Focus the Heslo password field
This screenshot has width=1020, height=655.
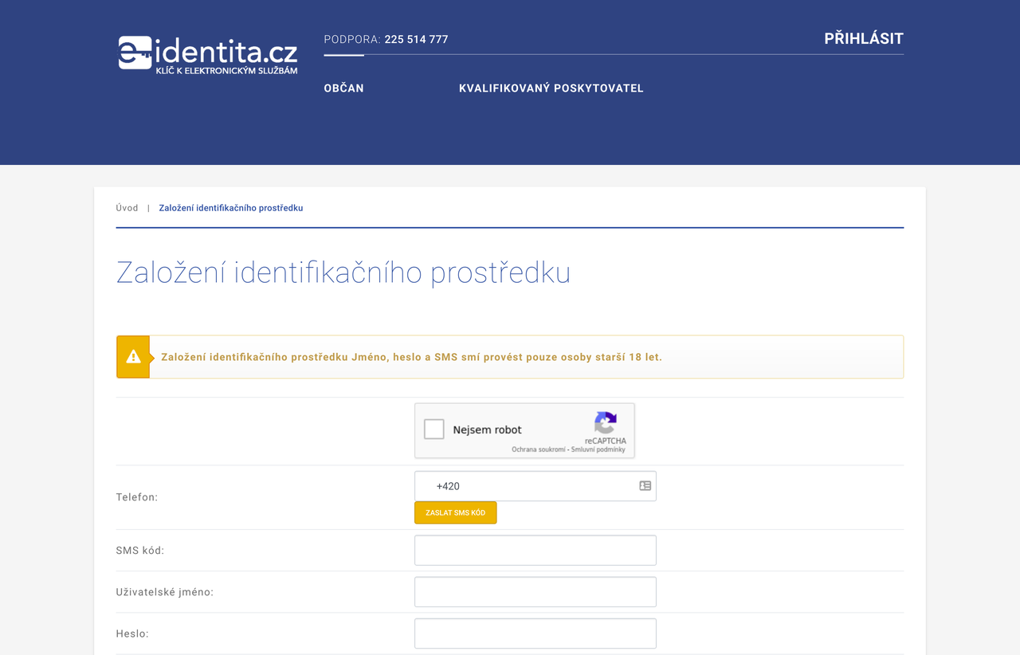[535, 633]
